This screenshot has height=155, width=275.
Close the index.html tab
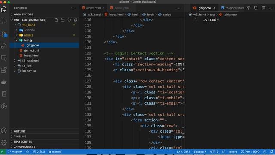(104, 8)
